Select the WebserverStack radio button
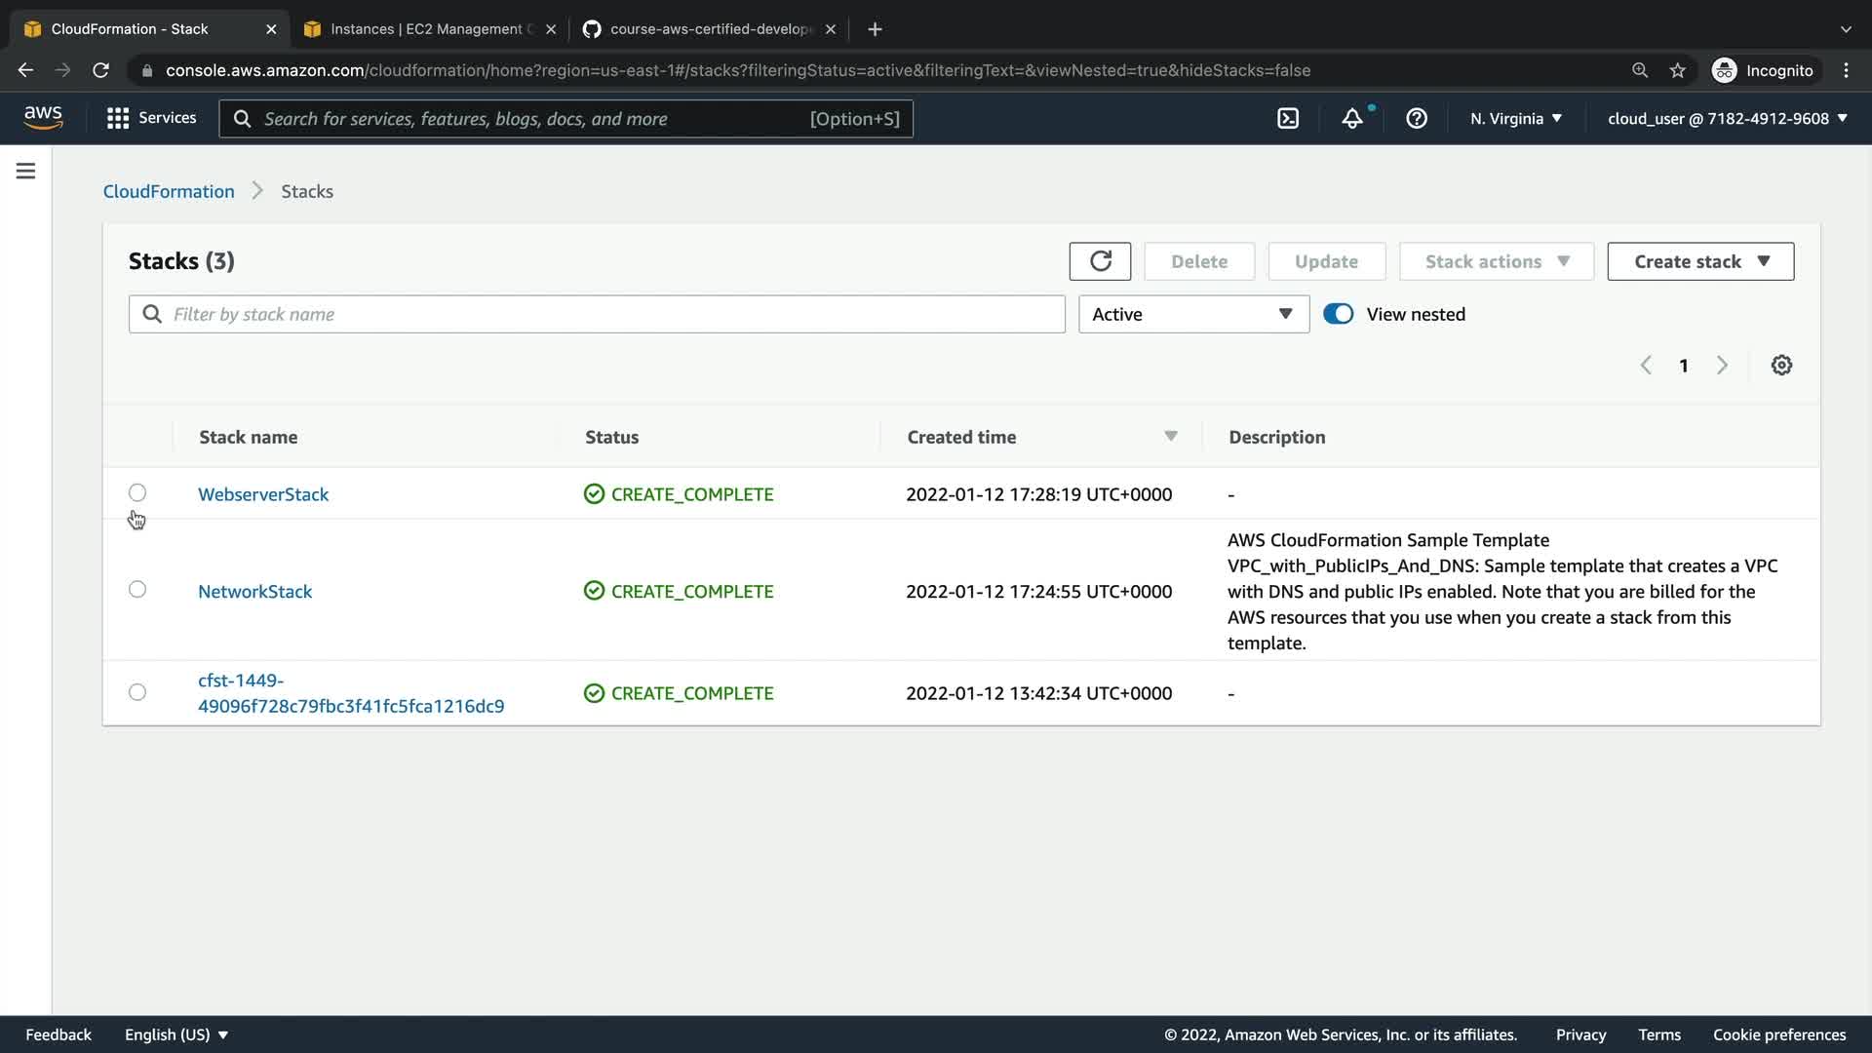1872x1053 pixels. (137, 492)
